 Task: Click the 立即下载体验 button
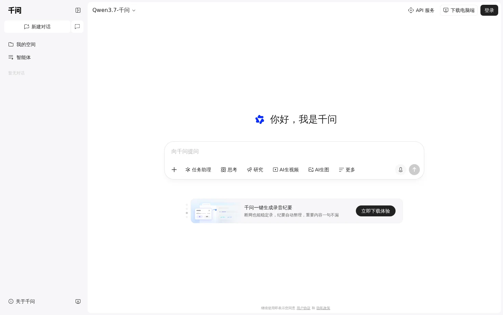[x=376, y=211]
